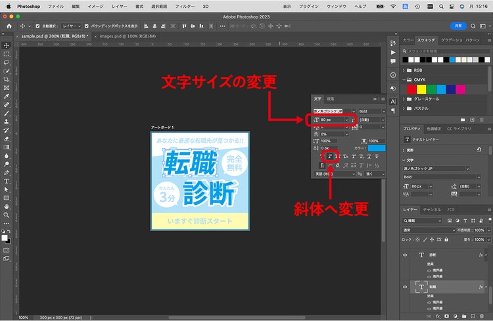Filter layers by type layers icon

point(465,221)
